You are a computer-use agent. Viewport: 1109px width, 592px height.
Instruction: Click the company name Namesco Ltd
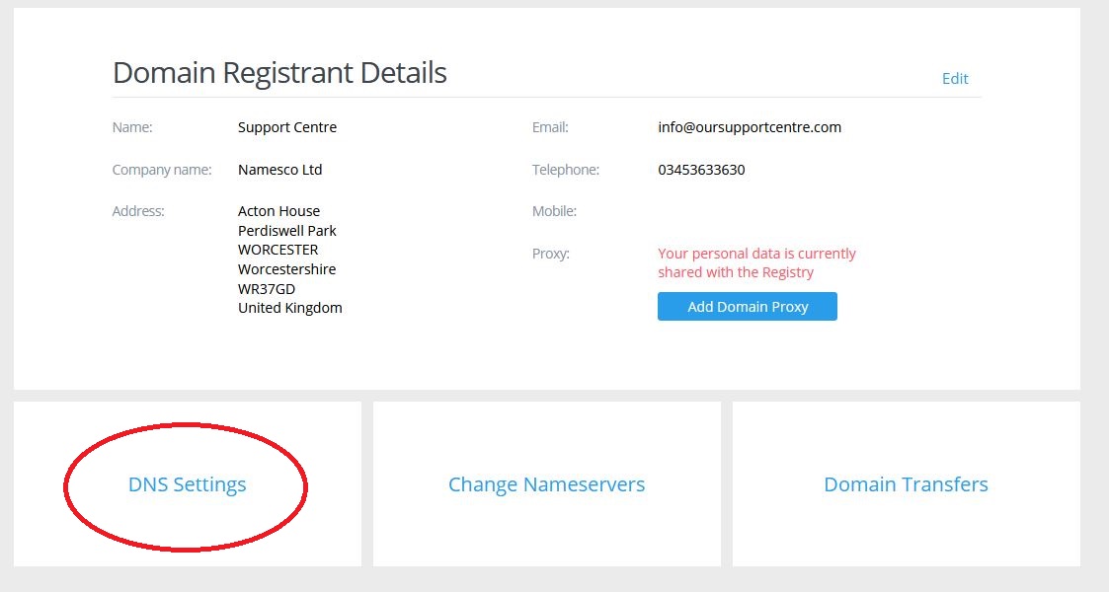click(279, 170)
